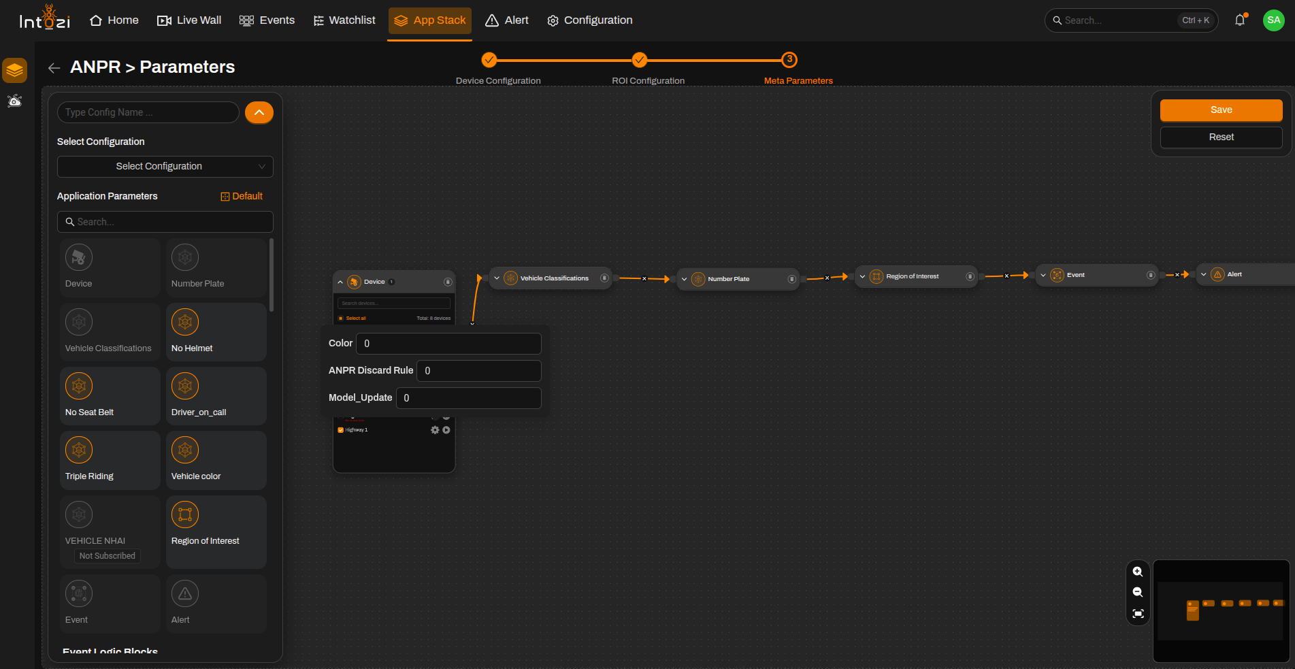Select the Number Plate parameter block
Screen dimensions: 1295x669
pos(216,267)
